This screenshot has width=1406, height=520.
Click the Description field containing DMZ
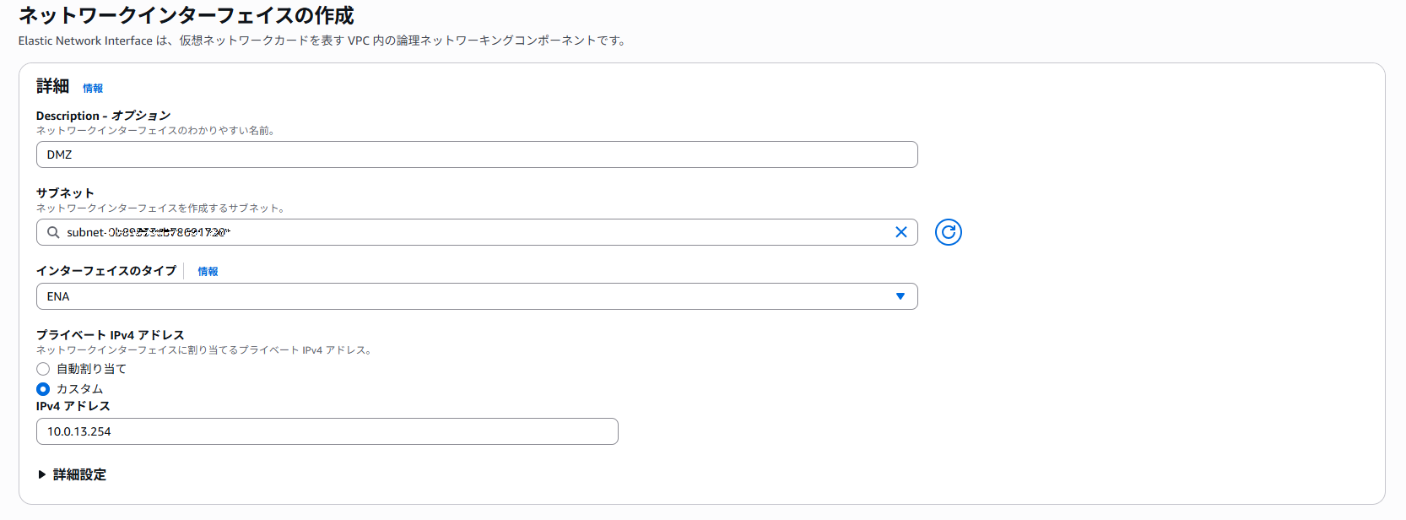(477, 154)
